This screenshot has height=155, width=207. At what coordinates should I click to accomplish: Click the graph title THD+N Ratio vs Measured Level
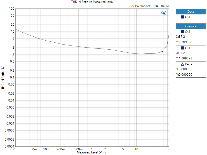tap(92, 2)
